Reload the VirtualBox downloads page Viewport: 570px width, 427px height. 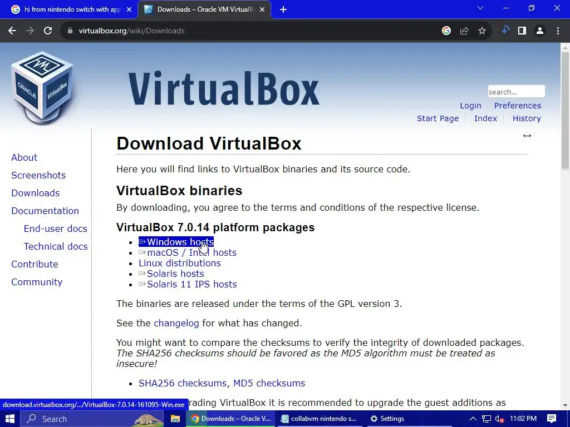pyautogui.click(x=48, y=31)
